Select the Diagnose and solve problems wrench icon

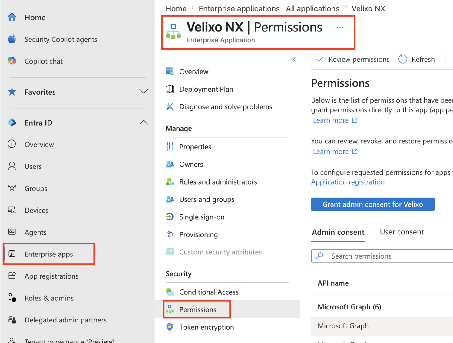point(170,106)
